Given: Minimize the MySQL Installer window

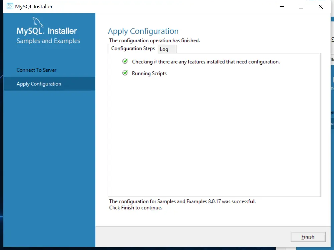Looking at the screenshot, I should click(x=281, y=7).
